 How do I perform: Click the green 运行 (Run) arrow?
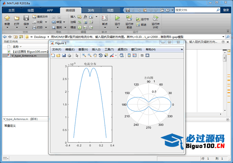[x=117, y=18]
